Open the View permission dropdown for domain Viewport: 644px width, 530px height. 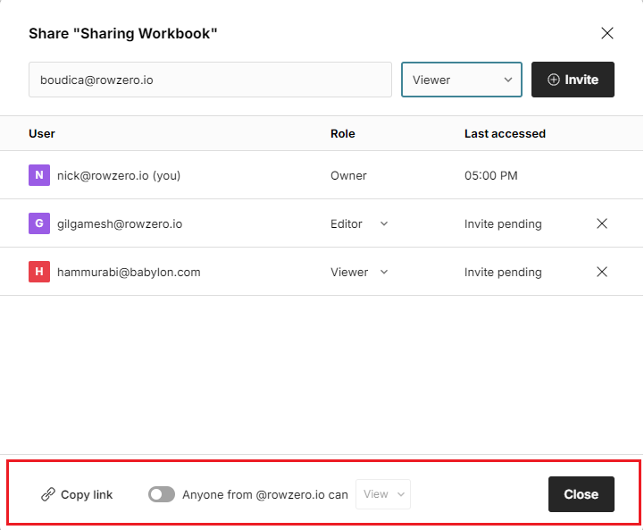tap(383, 494)
